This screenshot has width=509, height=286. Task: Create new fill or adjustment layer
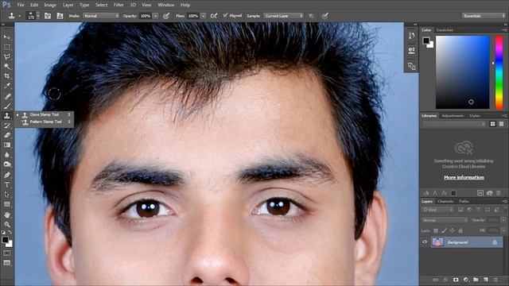(466, 280)
